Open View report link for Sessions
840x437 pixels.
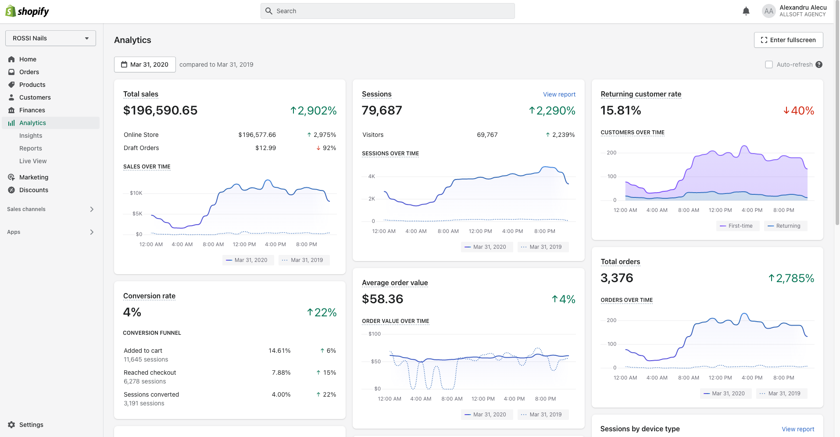click(x=559, y=94)
